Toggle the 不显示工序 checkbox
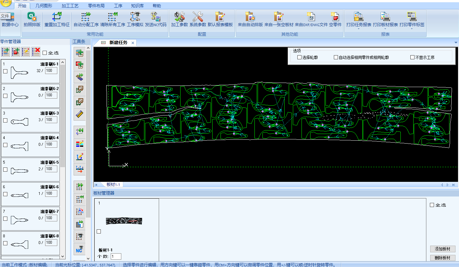 [x=412, y=57]
